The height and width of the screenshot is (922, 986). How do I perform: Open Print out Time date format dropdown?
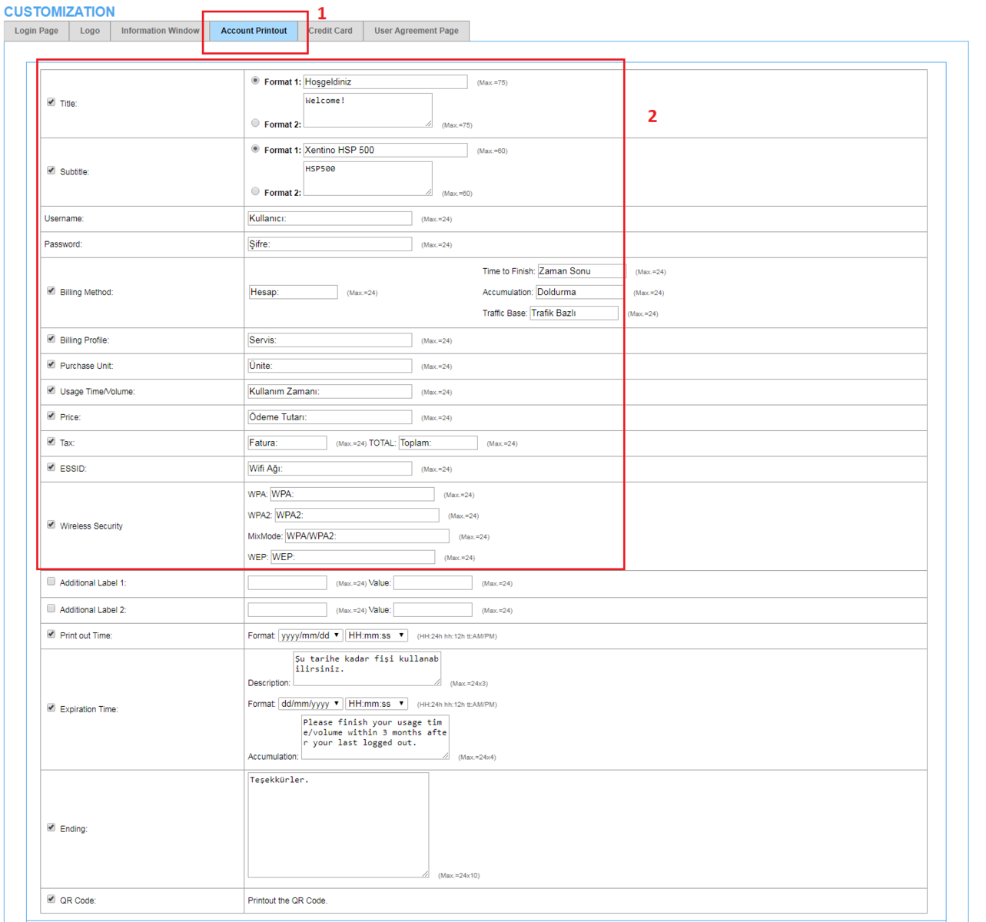pos(310,635)
